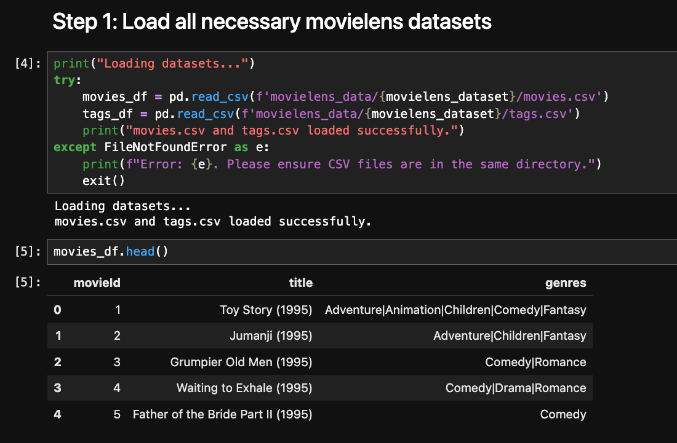Click the 'loaded successfully' output text
The width and height of the screenshot is (677, 443).
click(213, 221)
